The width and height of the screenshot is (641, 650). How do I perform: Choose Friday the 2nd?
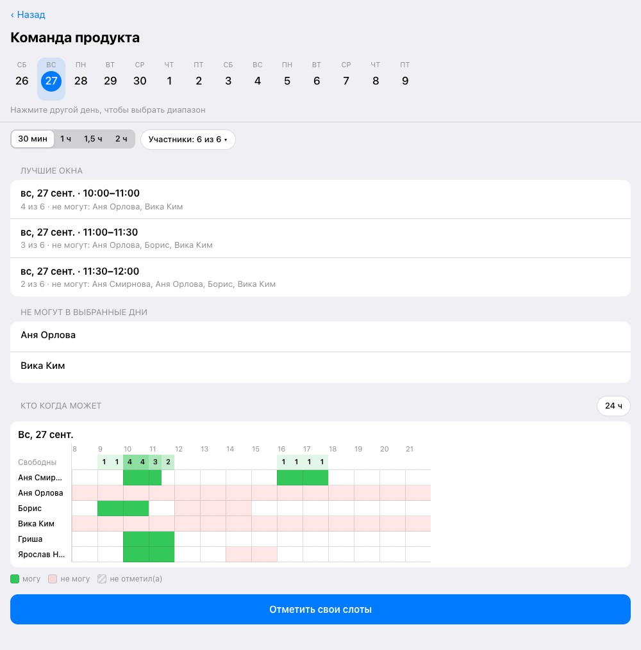pos(199,79)
